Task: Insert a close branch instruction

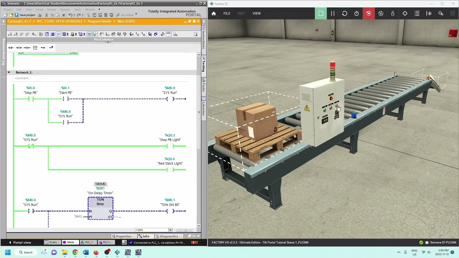Action: 51,48
